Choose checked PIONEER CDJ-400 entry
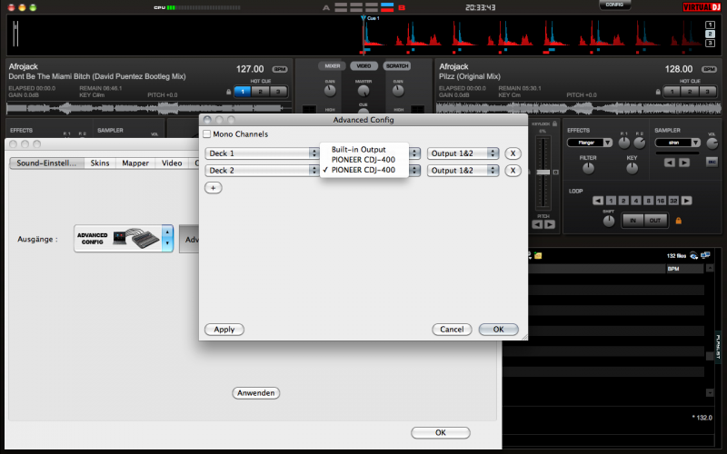 (363, 170)
